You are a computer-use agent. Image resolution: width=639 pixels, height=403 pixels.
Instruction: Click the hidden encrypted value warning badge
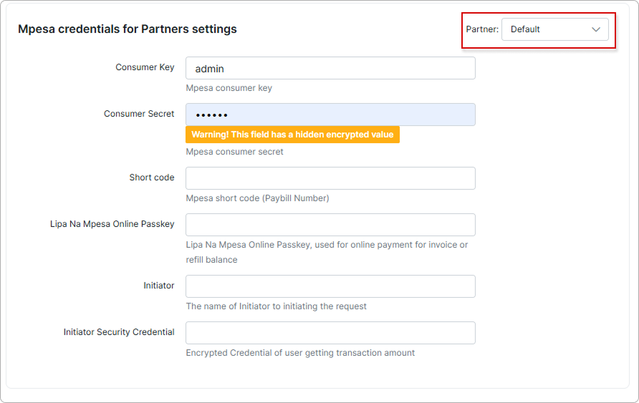292,135
